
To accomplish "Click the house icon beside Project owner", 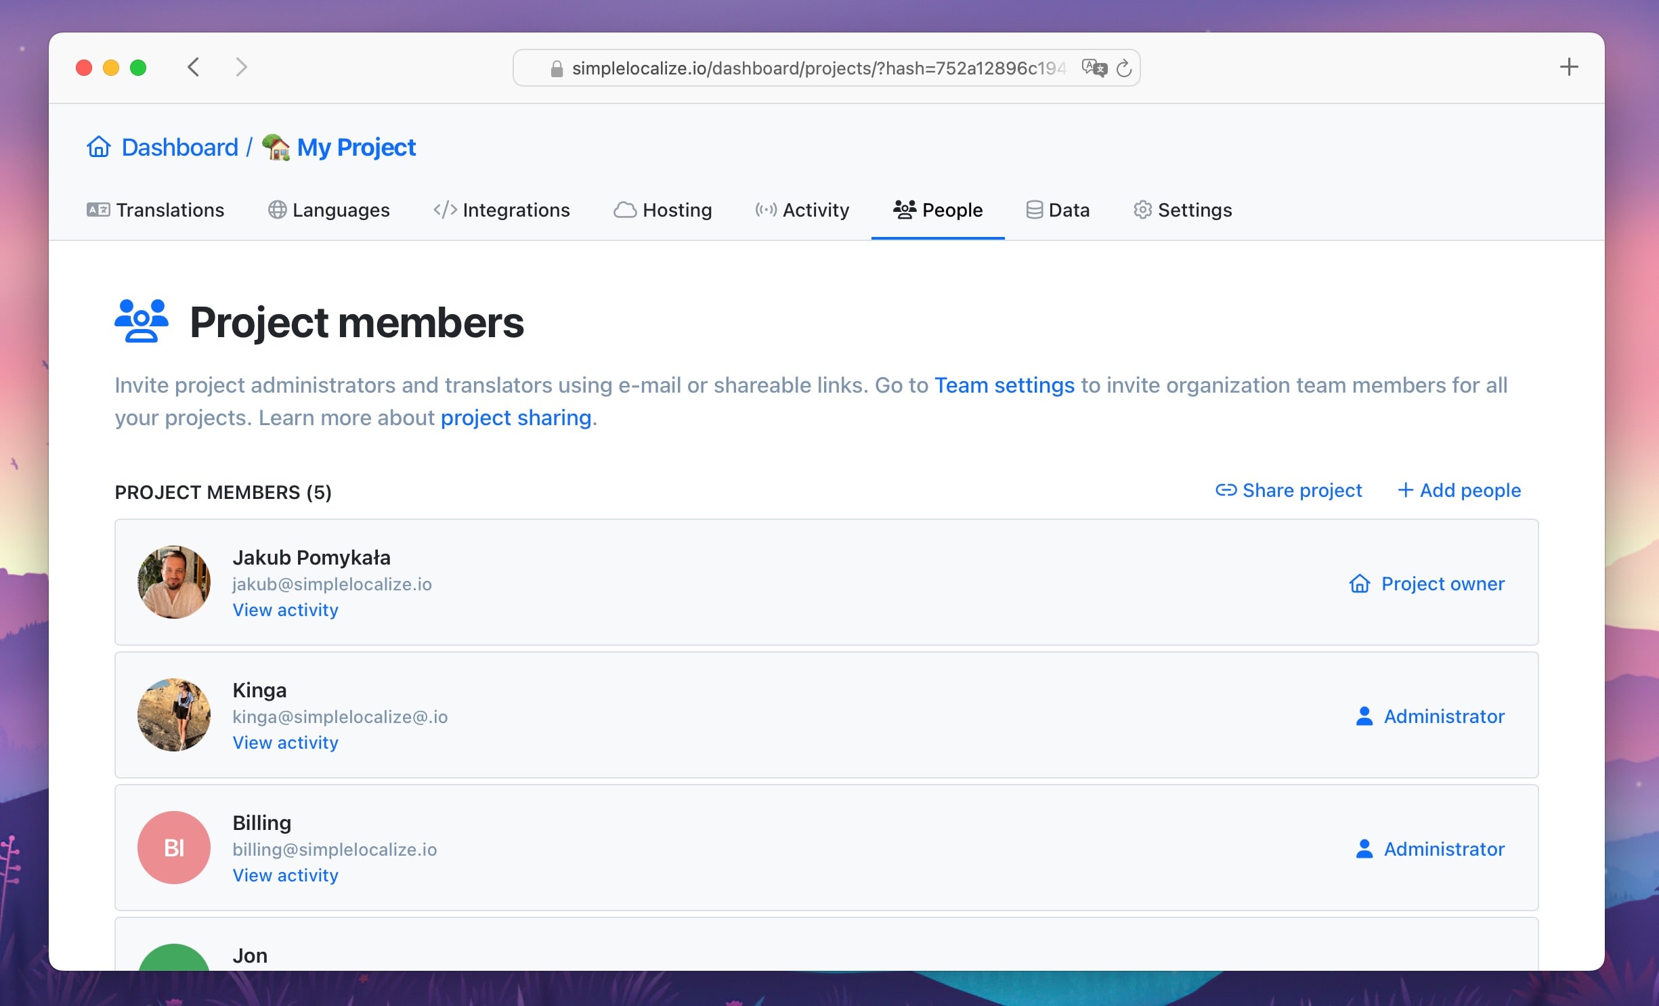I will [x=1360, y=584].
